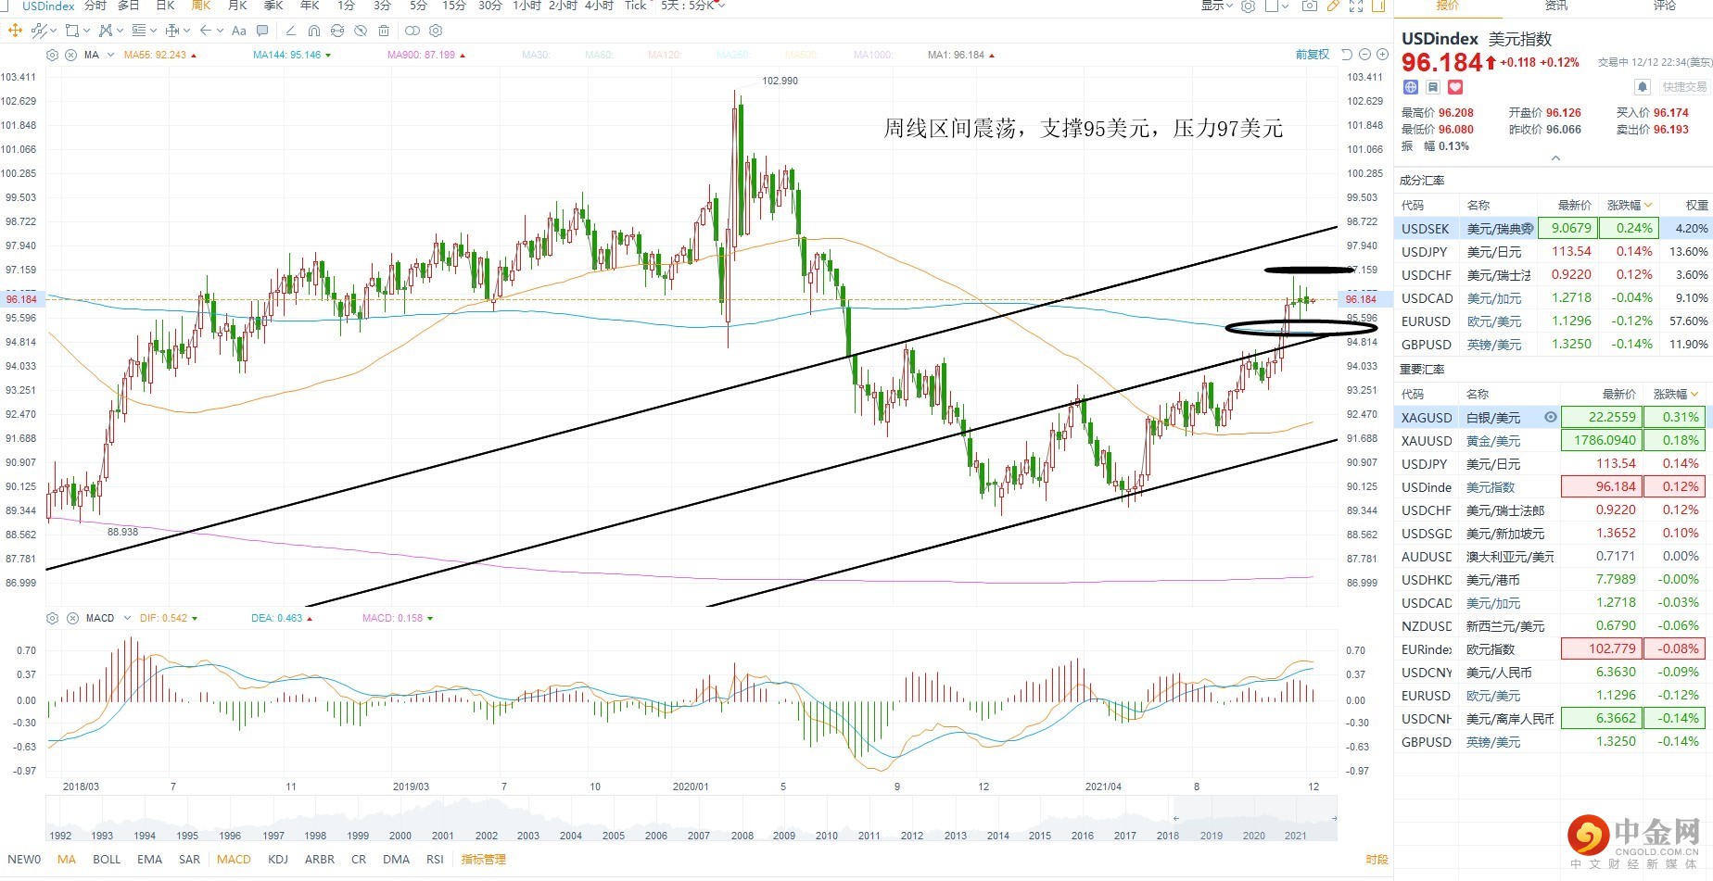Toggle the MACD indicator at the bottom bar
This screenshot has height=881, width=1713.
coord(234,859)
